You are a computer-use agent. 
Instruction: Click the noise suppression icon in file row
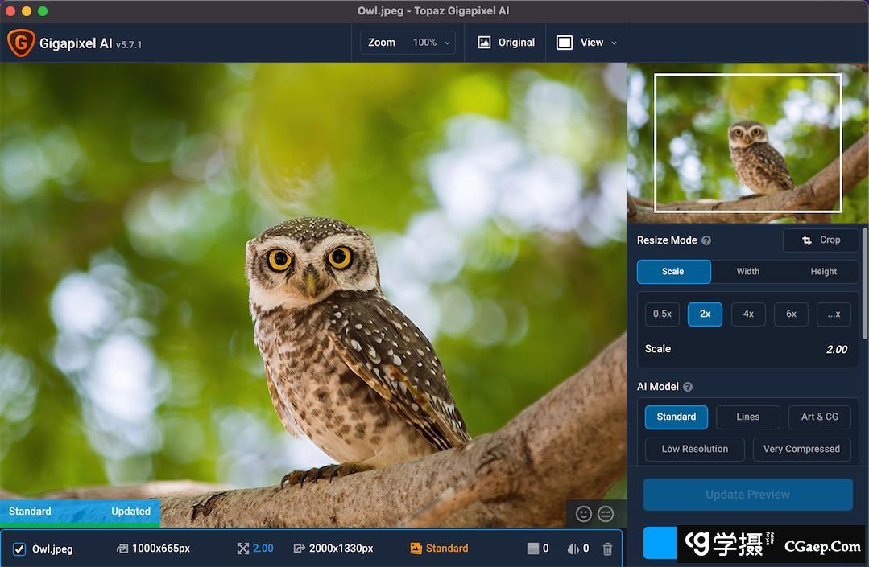coord(532,549)
